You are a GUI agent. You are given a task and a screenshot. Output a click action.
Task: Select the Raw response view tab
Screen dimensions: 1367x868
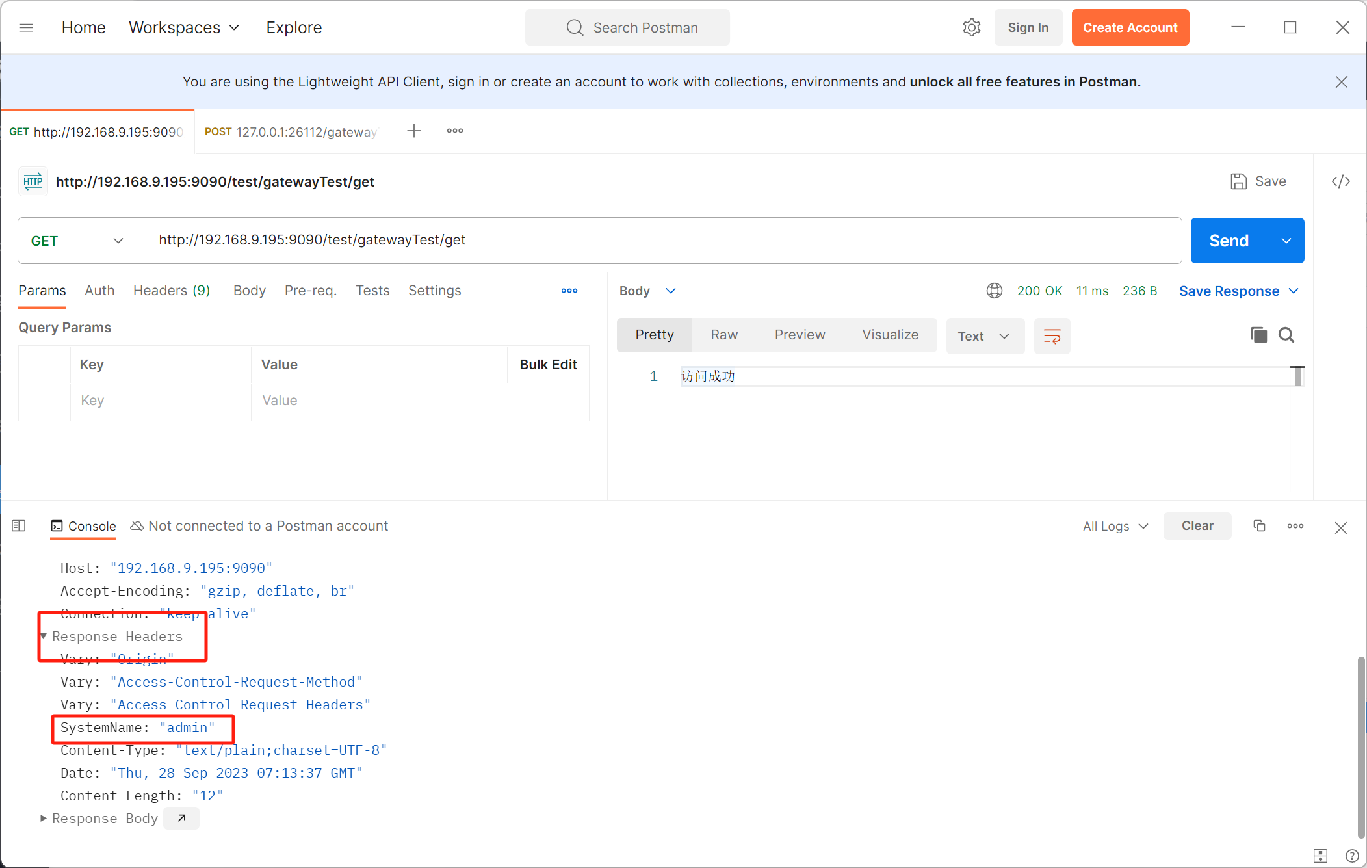click(723, 335)
